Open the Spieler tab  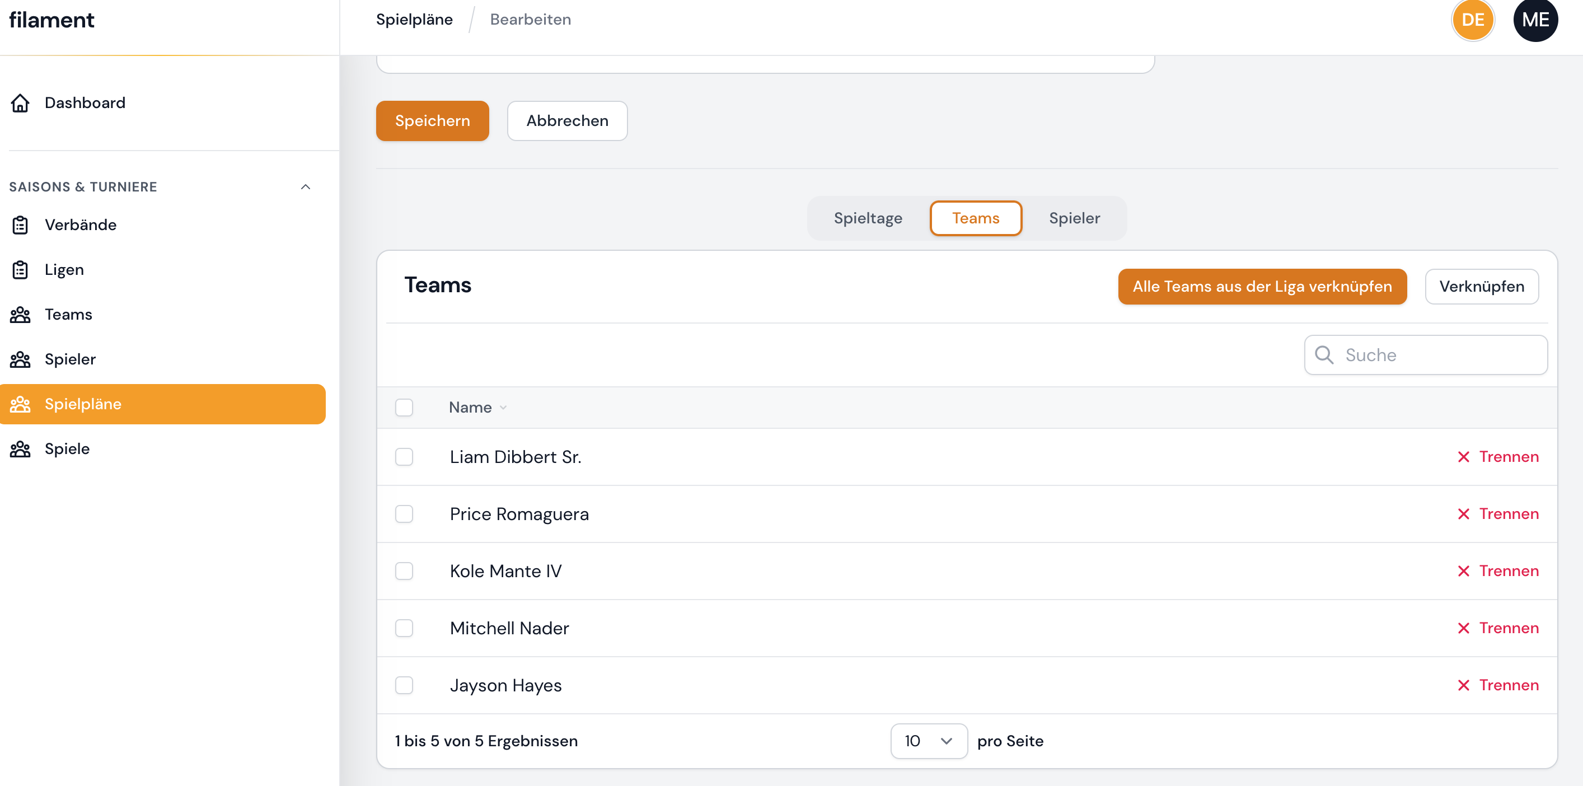(1074, 218)
